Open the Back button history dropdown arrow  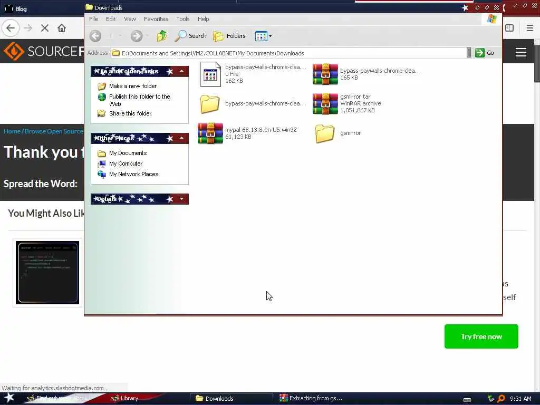(x=120, y=36)
